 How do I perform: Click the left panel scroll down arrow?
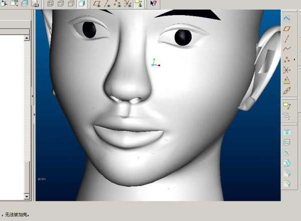27,196
